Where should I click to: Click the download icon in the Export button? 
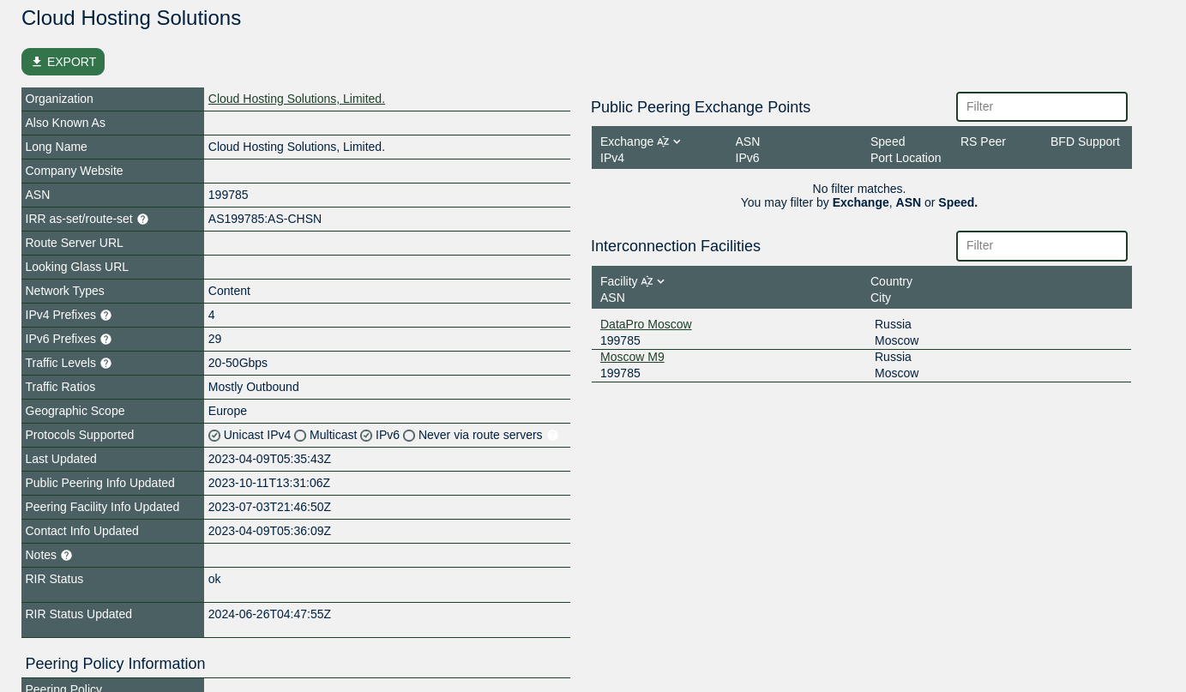[37, 62]
